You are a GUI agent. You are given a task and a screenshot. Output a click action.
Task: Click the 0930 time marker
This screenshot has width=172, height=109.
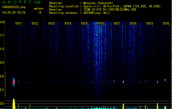pyautogui.click(x=166, y=23)
